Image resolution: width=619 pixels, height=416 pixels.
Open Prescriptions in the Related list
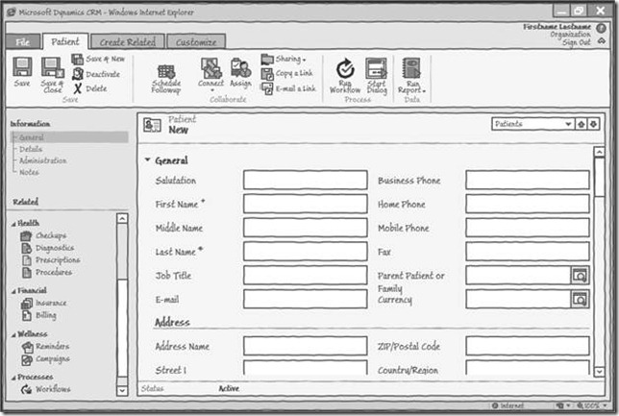click(x=57, y=260)
